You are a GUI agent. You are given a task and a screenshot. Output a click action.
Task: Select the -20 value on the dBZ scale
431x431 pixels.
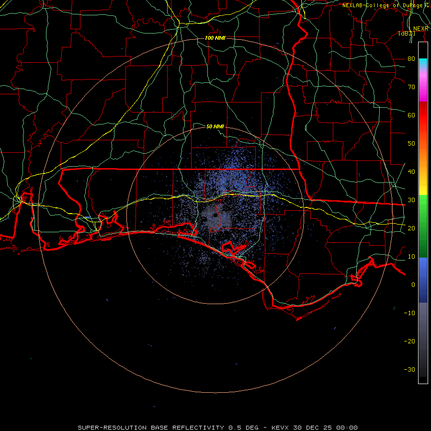pos(409,341)
